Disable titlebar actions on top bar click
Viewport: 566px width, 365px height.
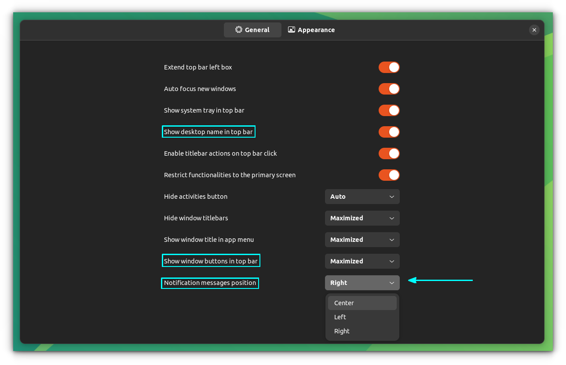[x=389, y=153]
